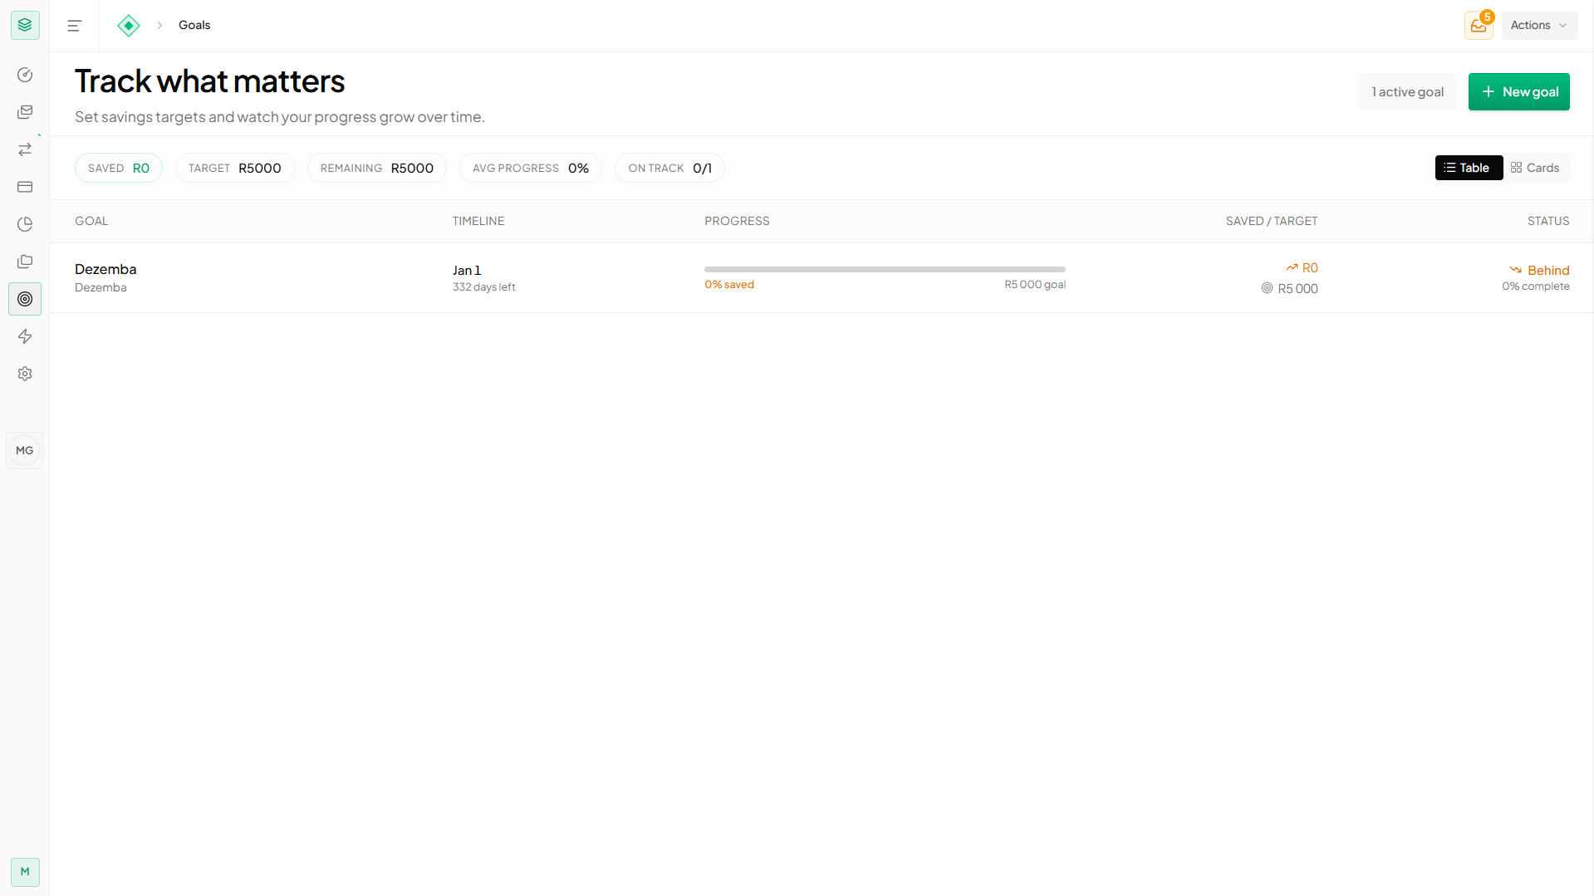Click the ON TRACK 0/1 stat pill

(x=669, y=168)
